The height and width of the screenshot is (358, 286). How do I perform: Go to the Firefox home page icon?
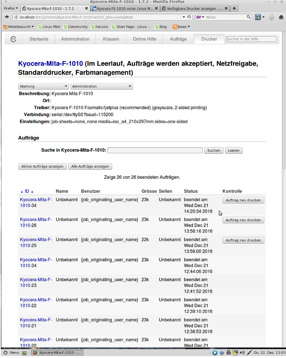click(281, 17)
